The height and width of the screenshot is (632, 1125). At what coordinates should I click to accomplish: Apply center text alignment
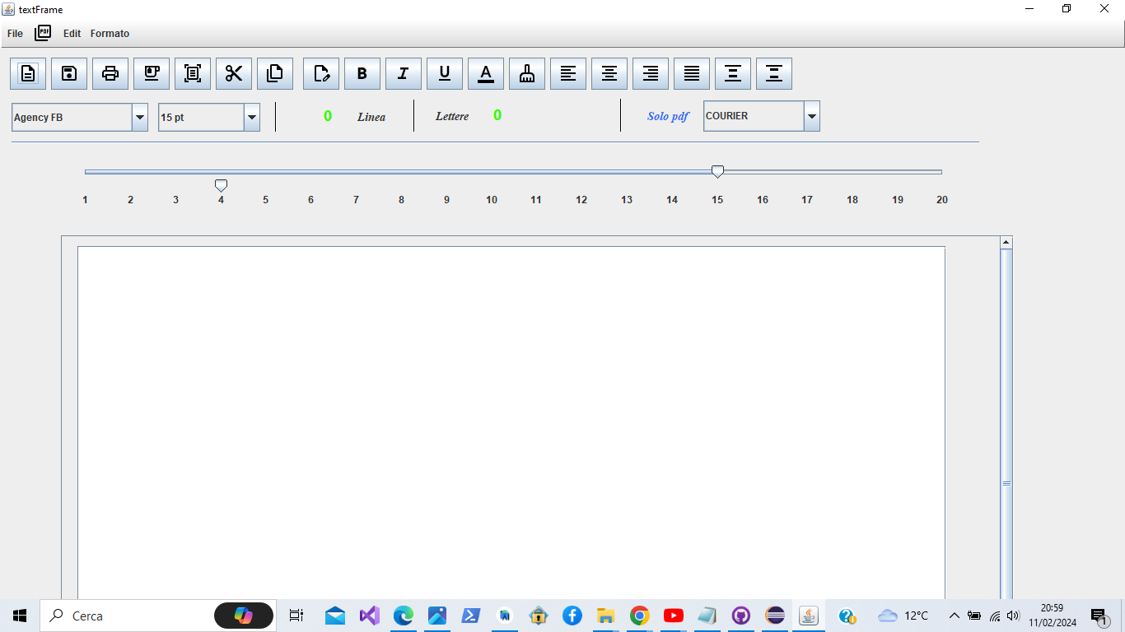coord(609,73)
